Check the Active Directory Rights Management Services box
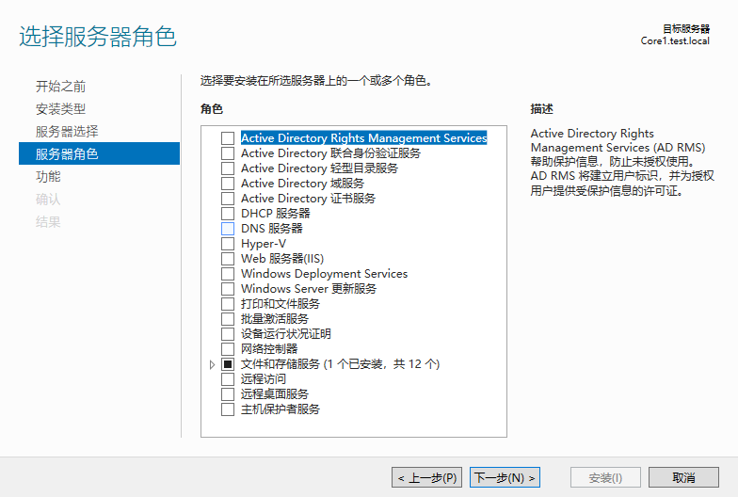Image resolution: width=738 pixels, height=497 pixels. pyautogui.click(x=228, y=137)
